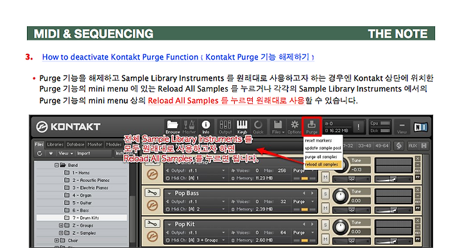Click the diamond icon beside 49-64
The image size is (462, 251).
pos(399,145)
